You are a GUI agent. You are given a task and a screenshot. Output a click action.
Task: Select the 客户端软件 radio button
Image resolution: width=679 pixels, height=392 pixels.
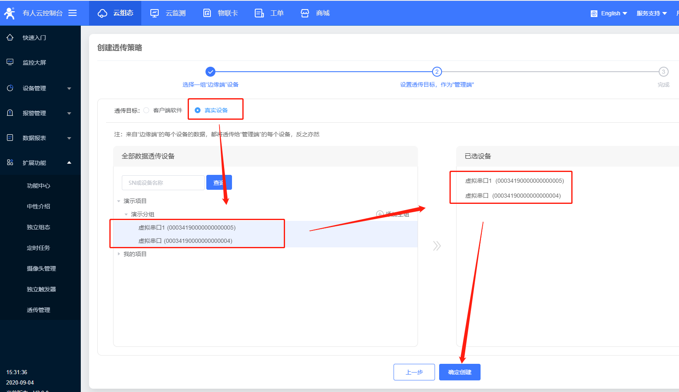(146, 110)
